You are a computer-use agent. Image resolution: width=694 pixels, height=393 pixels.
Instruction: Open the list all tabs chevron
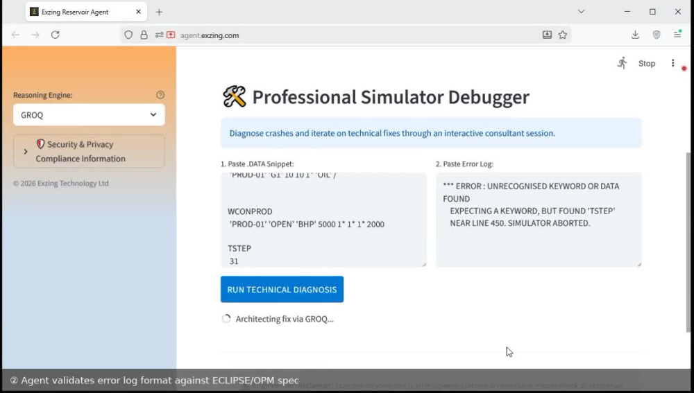tap(581, 12)
